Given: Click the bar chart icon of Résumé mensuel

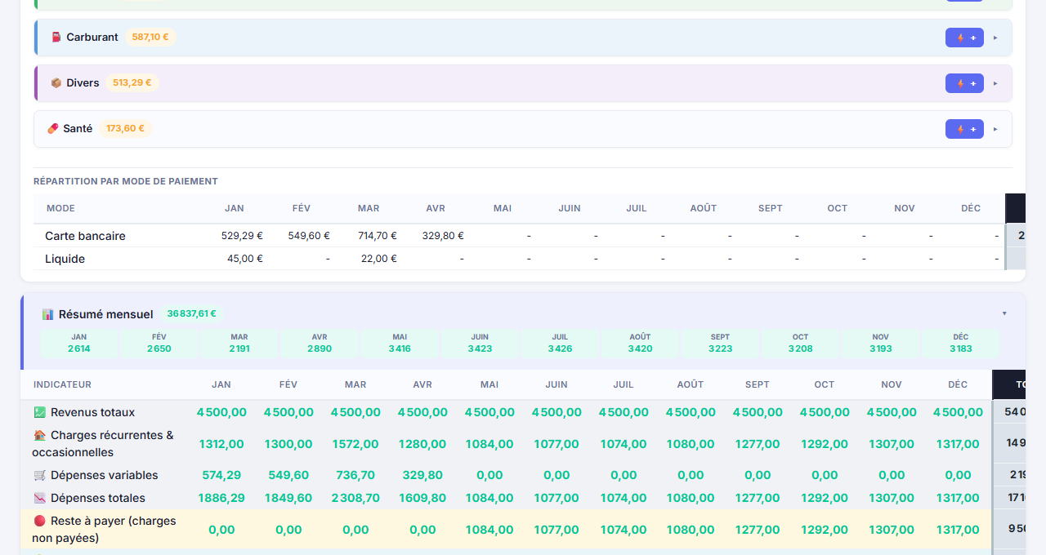Looking at the screenshot, I should point(48,314).
